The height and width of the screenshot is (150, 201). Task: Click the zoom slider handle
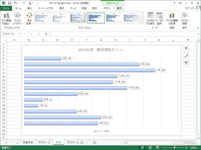click(x=175, y=148)
